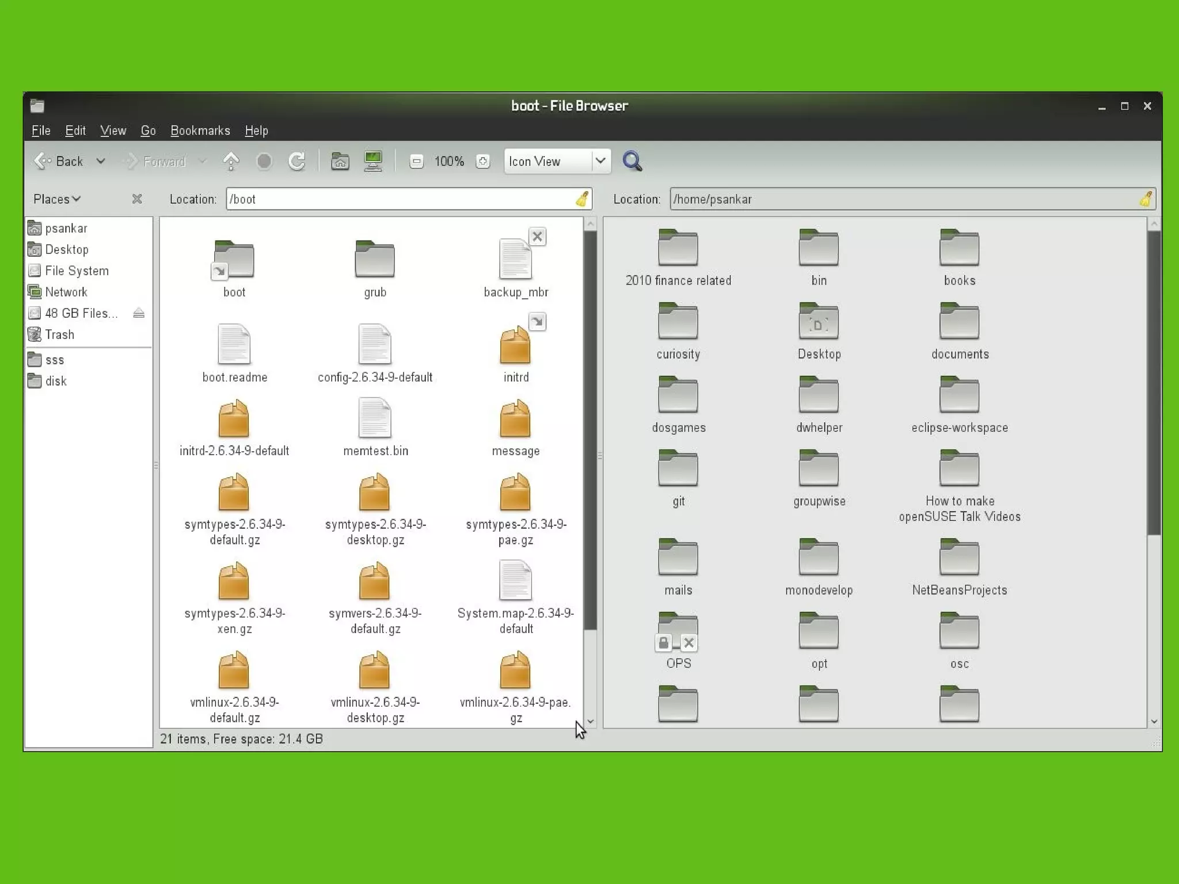Clear the /boot location field icon
This screenshot has width=1179, height=884.
tap(582, 199)
